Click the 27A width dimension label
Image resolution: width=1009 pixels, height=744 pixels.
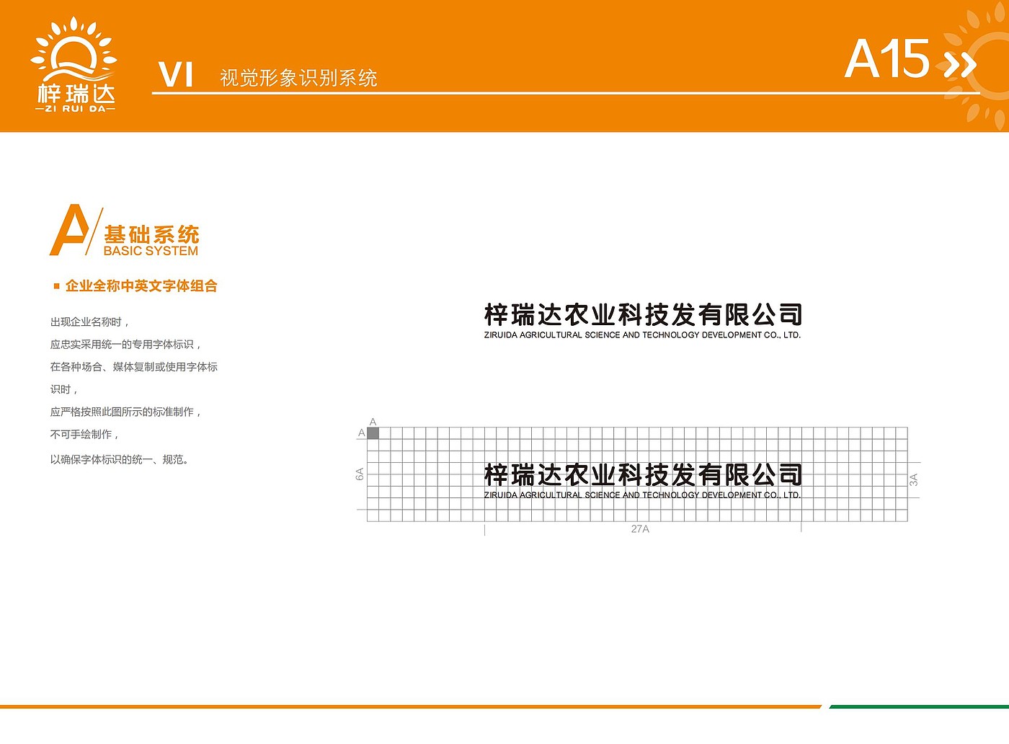(640, 529)
